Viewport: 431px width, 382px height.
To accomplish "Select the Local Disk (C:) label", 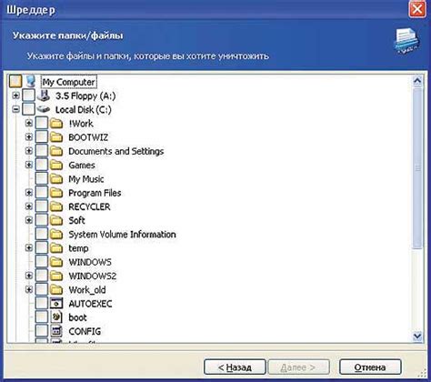I will point(84,109).
